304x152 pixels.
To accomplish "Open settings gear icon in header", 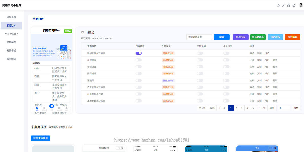I will 294,5.
